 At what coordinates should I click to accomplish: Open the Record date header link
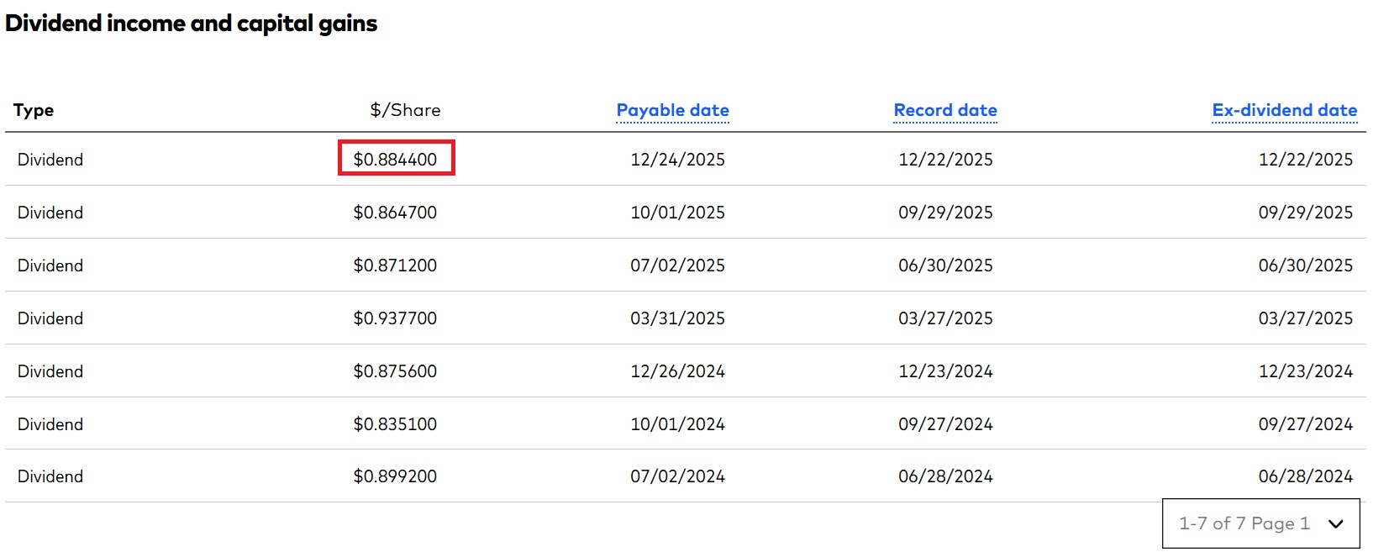coord(945,110)
